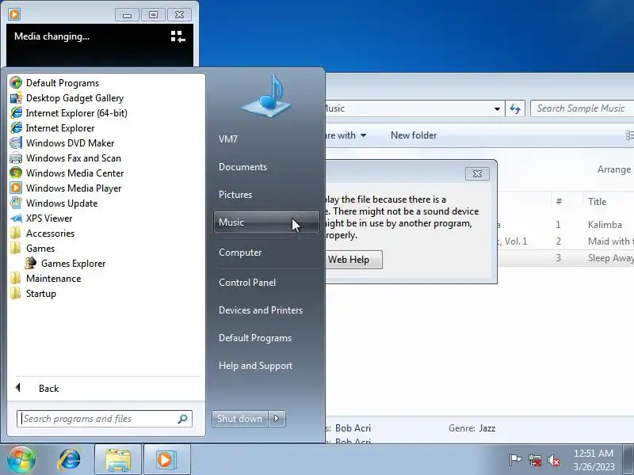Open Action Center flag in tray

[514, 460]
